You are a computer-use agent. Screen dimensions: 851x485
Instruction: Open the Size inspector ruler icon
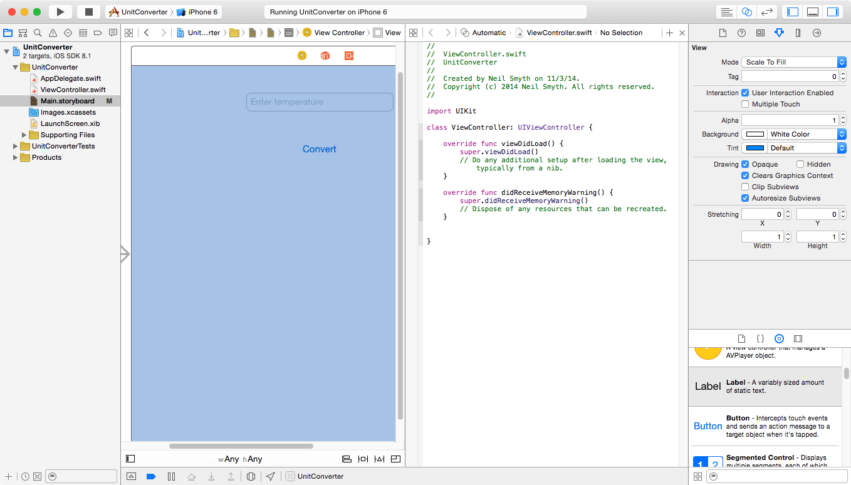click(x=798, y=33)
